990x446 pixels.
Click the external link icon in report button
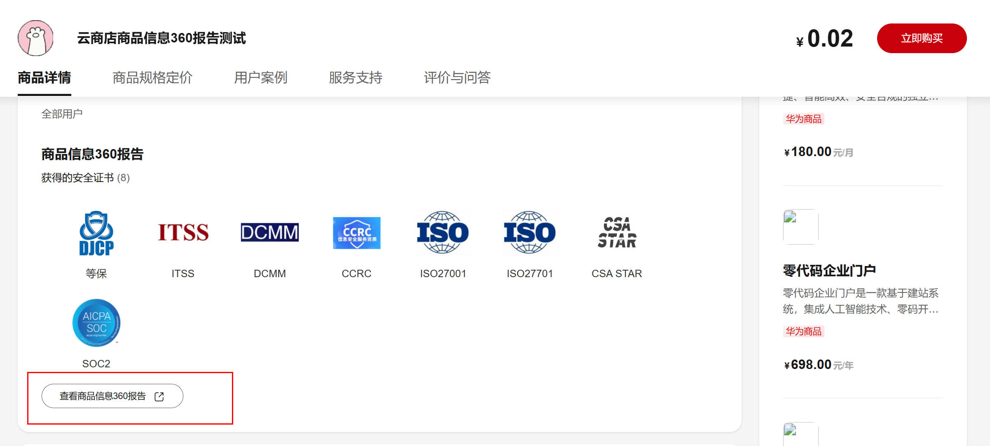pos(159,396)
